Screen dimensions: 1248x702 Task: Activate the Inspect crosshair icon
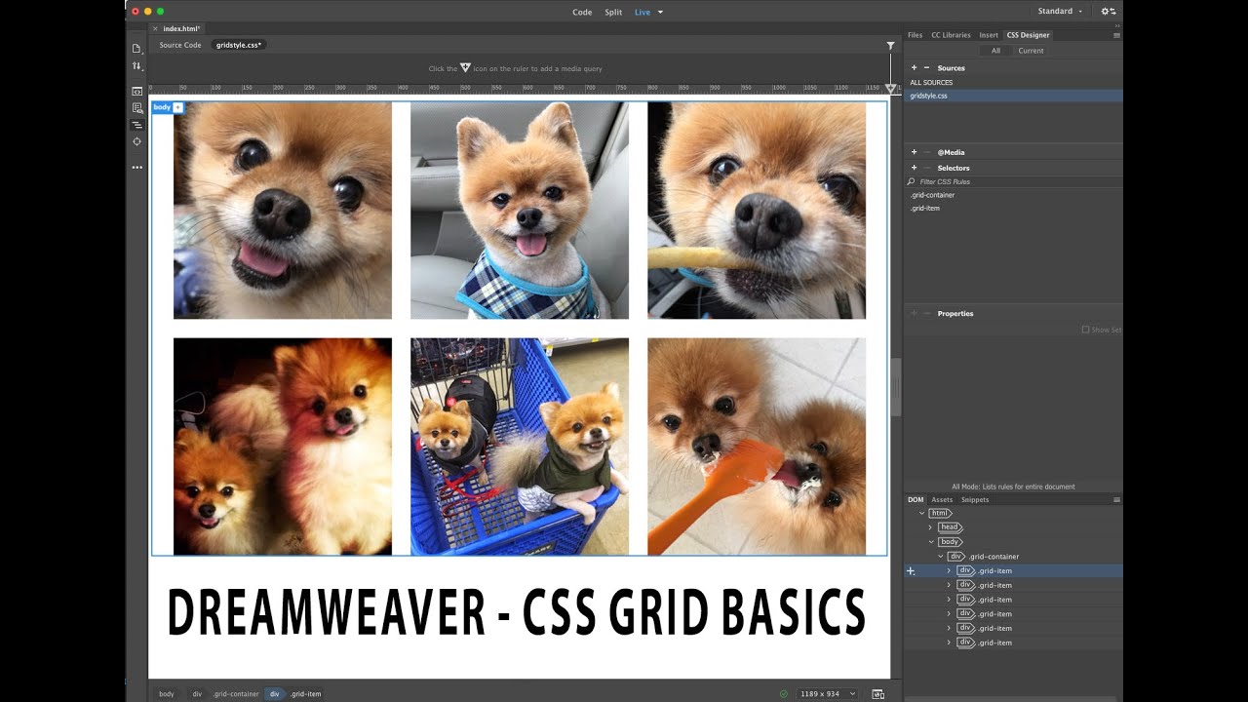tap(136, 141)
